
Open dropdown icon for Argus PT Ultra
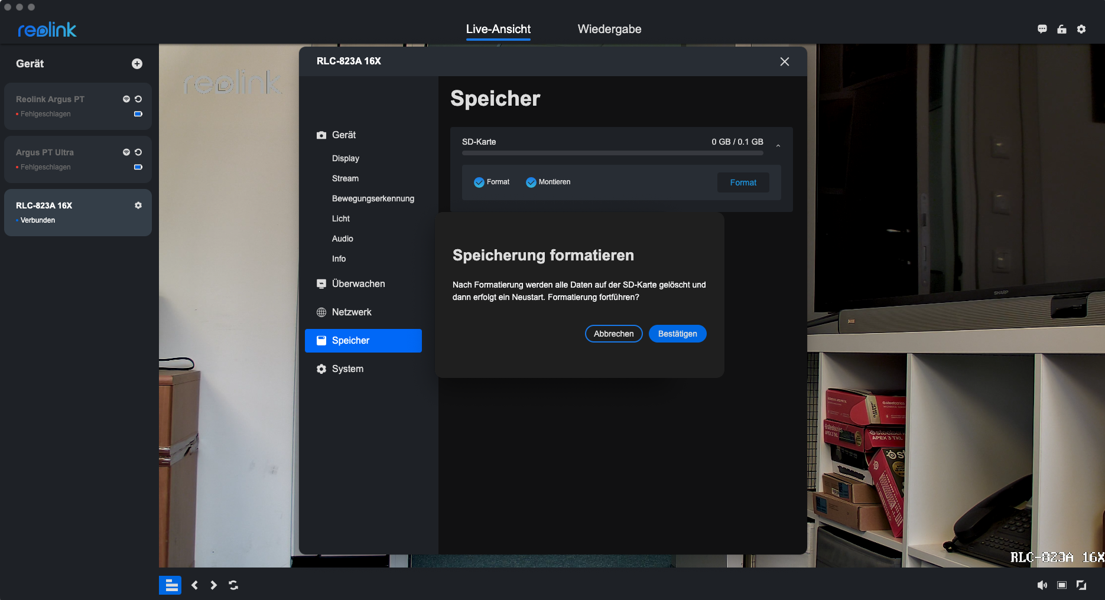click(x=126, y=152)
